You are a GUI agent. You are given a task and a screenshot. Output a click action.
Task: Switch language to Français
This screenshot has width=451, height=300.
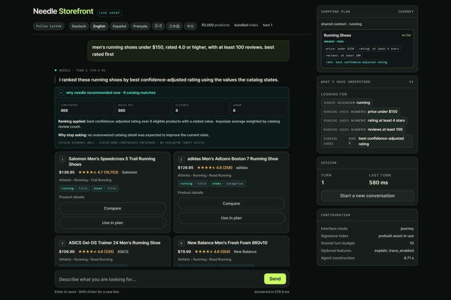point(140,26)
